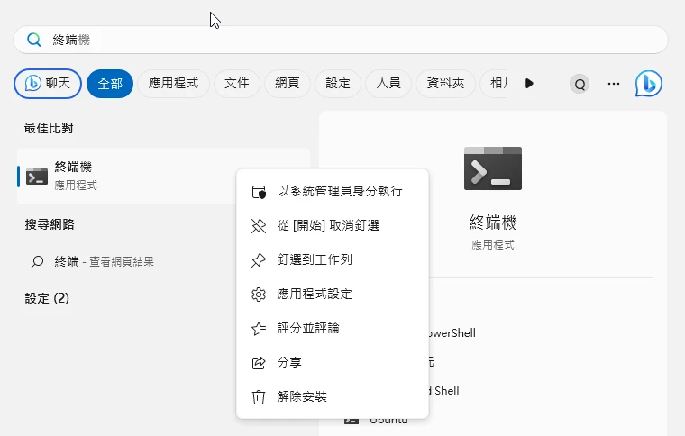Click the large Terminal app icon in preview
This screenshot has height=436, width=685.
pyautogui.click(x=492, y=168)
